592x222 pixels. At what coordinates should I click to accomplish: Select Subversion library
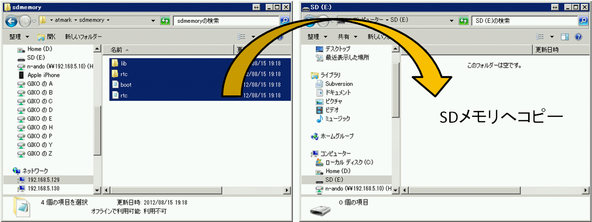pos(334,84)
